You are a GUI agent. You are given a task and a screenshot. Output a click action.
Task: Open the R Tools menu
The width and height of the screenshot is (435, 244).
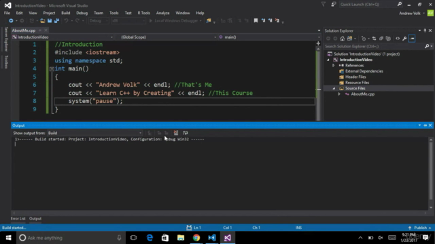(143, 13)
